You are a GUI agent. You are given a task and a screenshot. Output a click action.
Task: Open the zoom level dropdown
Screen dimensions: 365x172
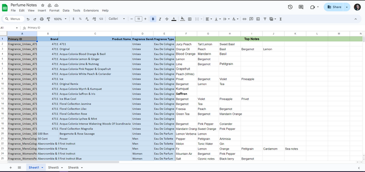point(60,19)
